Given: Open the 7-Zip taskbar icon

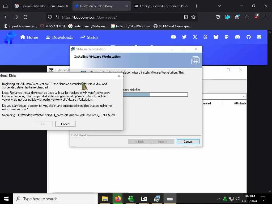Looking at the screenshot, I should tap(144, 199).
